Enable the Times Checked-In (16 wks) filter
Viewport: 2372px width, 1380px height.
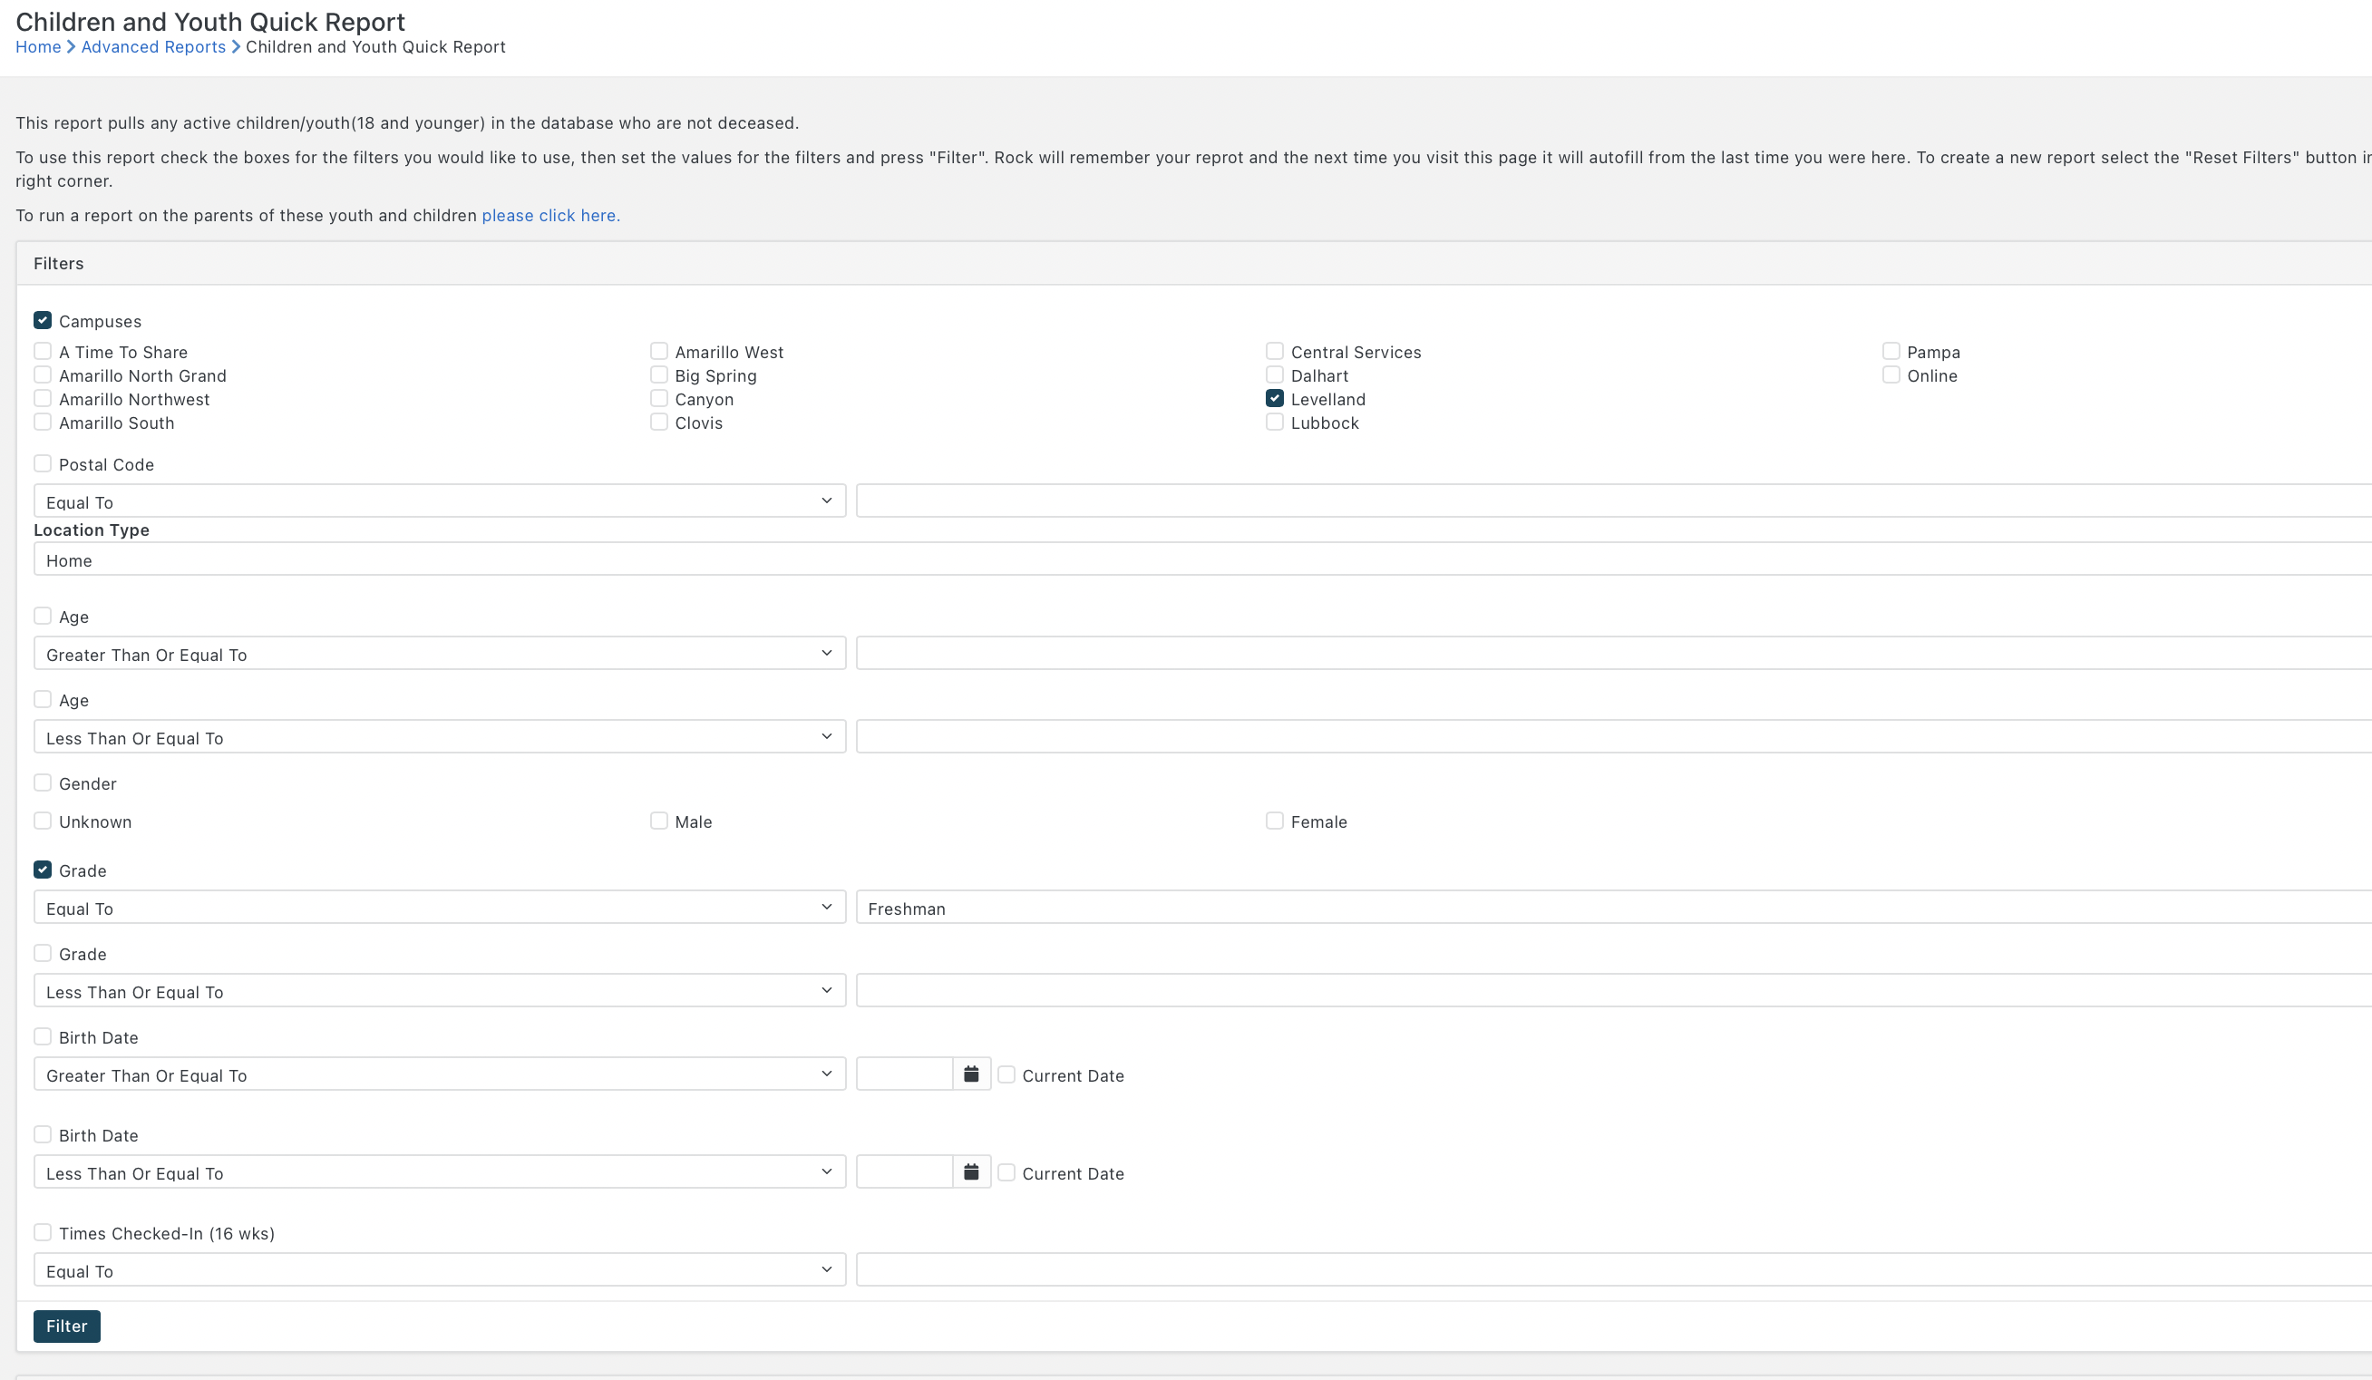[43, 1232]
